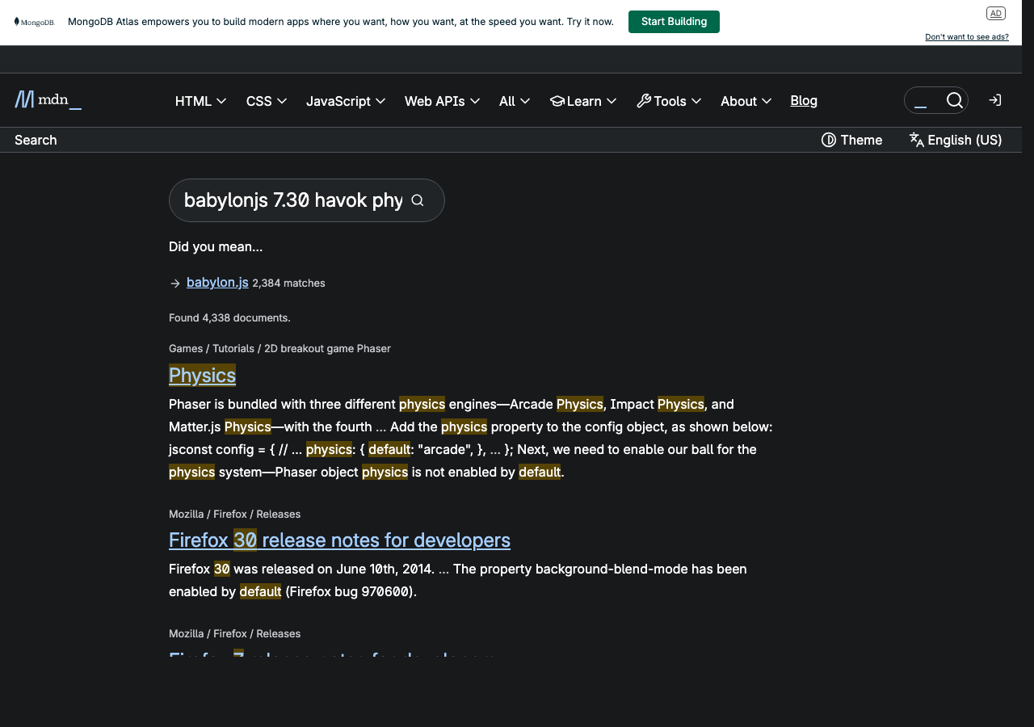Click the sign-in icon beside the search bar
This screenshot has width=1034, height=727.
[994, 100]
